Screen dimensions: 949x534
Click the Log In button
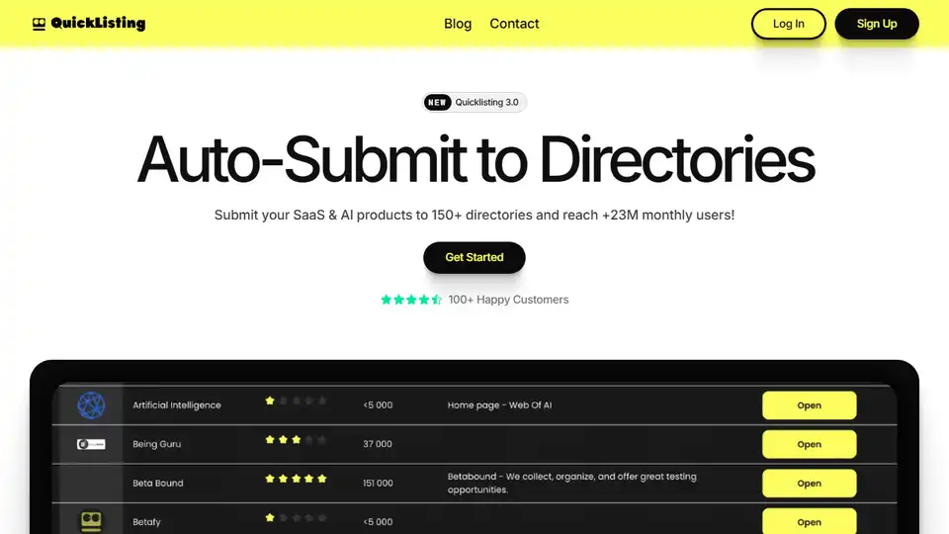point(788,24)
